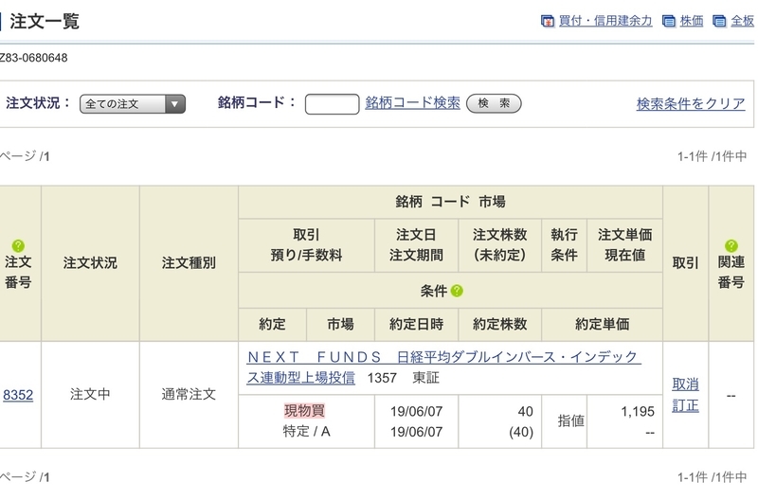The image size is (758, 500).
Task: Click the 株価 window icon
Action: click(x=669, y=21)
